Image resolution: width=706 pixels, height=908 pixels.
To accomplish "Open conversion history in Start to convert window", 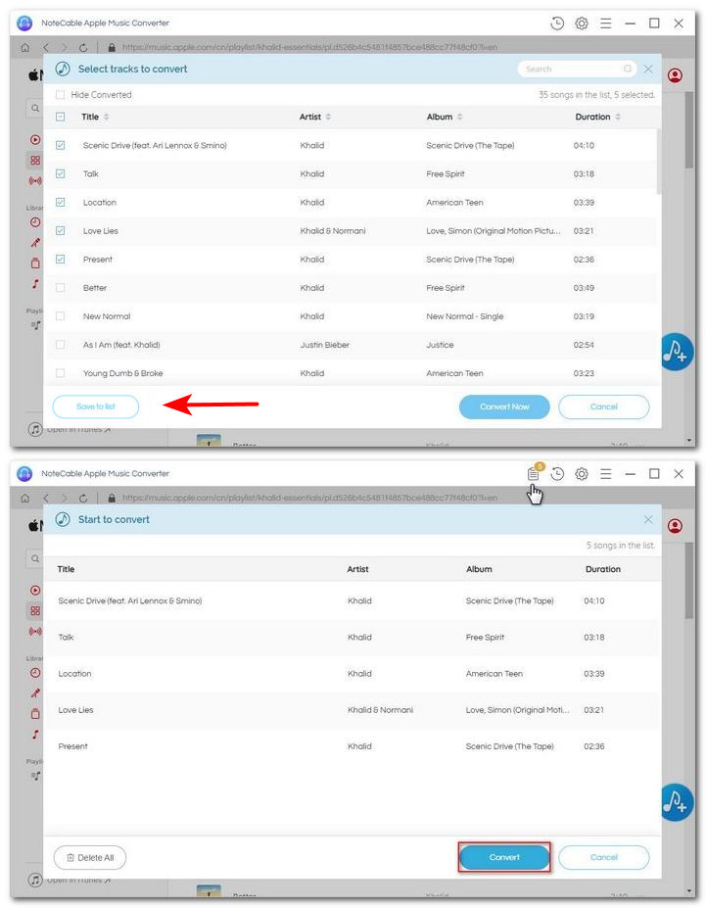I will point(557,474).
